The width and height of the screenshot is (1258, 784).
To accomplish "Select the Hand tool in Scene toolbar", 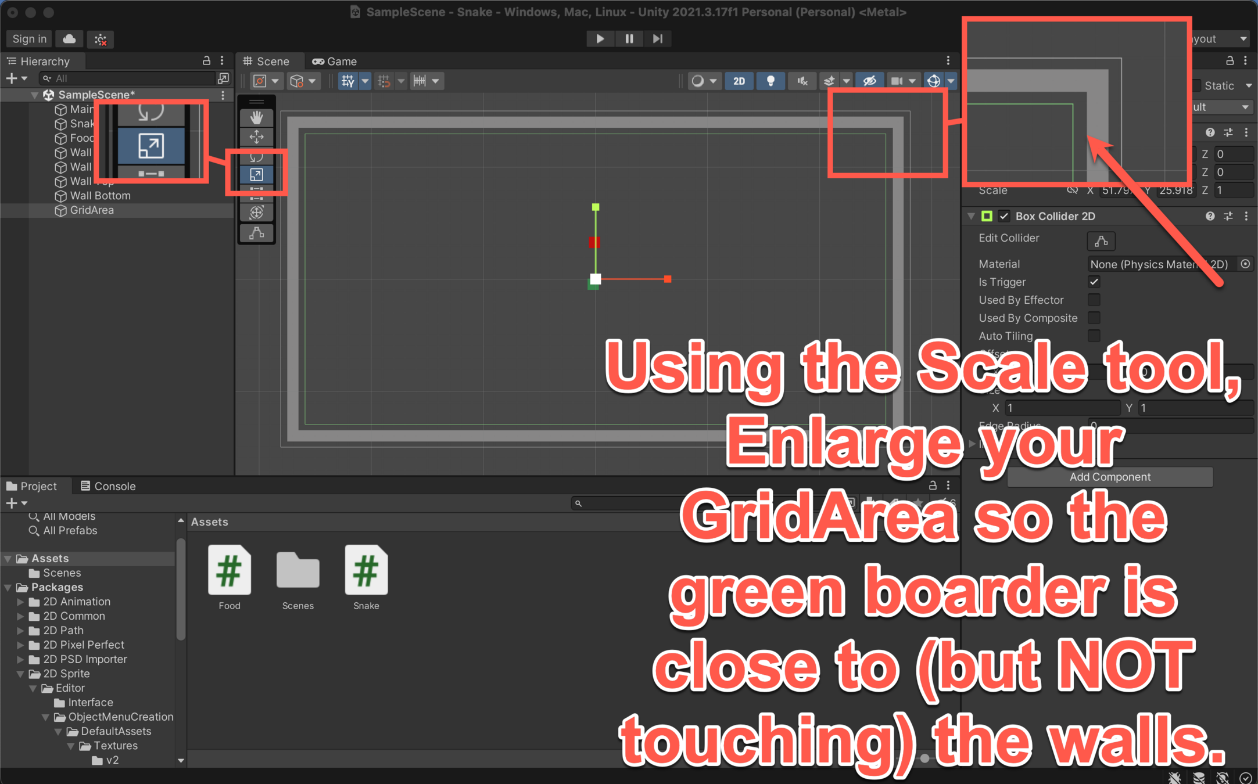I will pyautogui.click(x=256, y=118).
